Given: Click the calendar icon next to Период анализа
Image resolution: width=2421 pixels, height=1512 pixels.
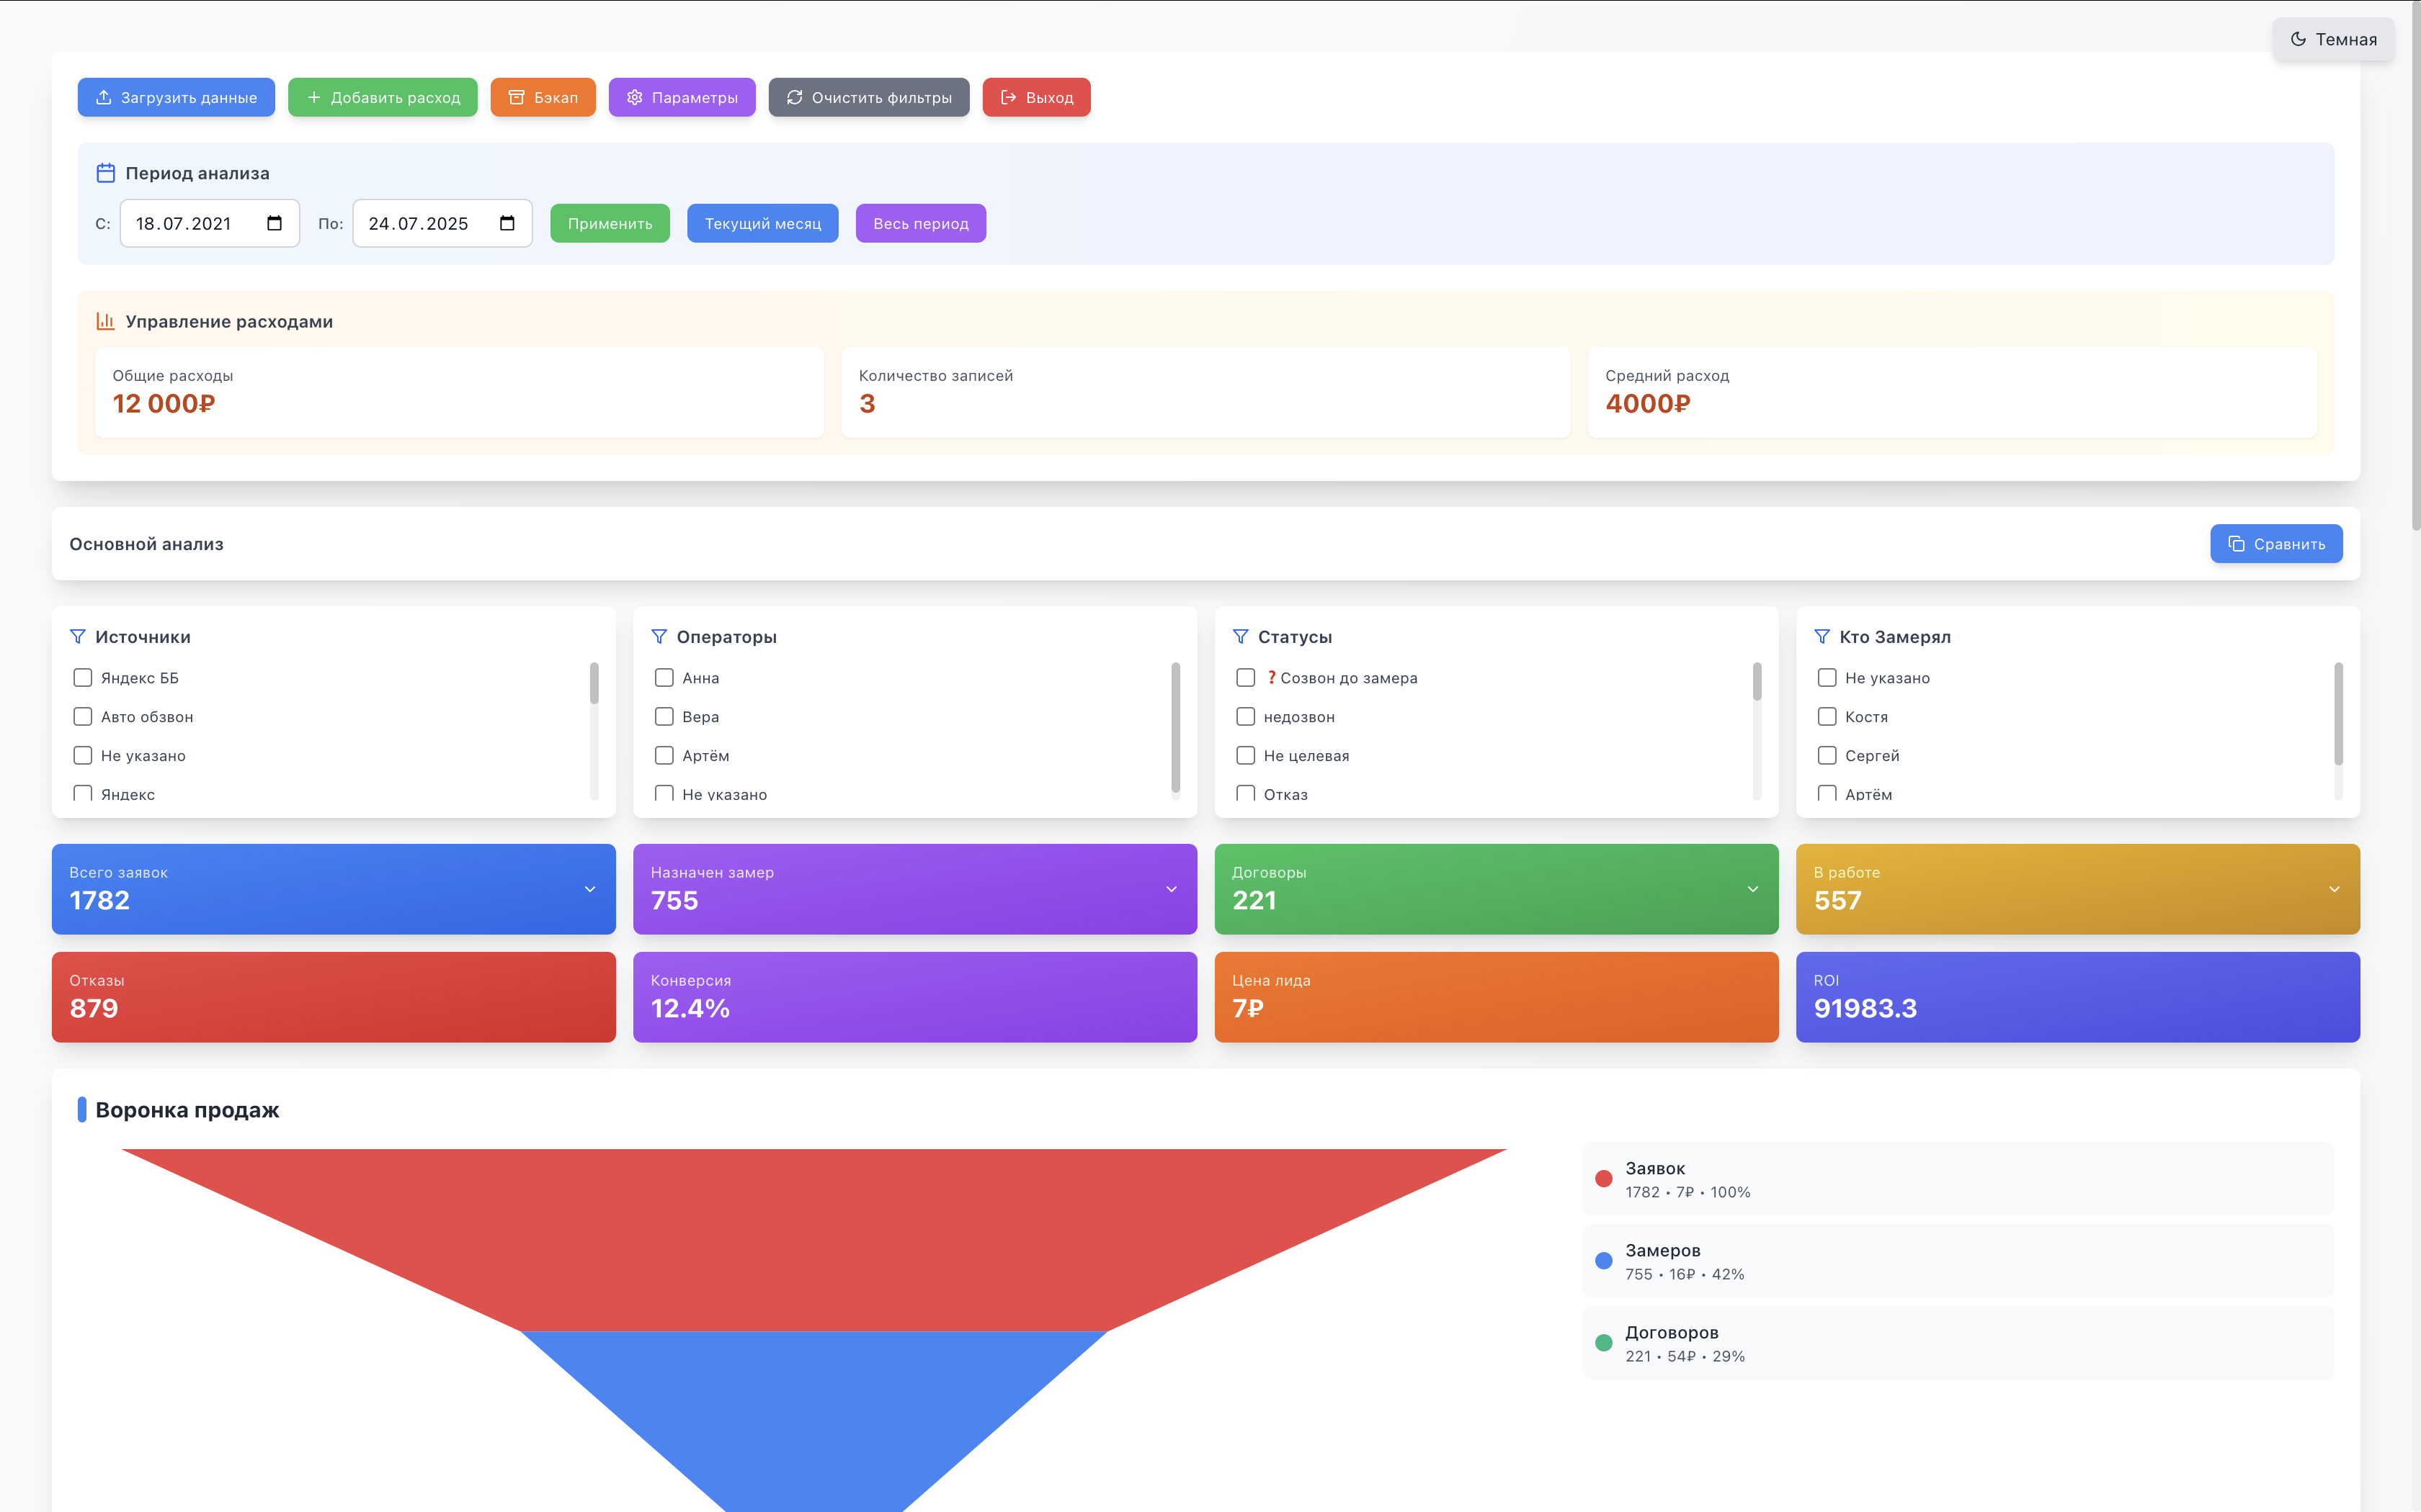Looking at the screenshot, I should [105, 172].
